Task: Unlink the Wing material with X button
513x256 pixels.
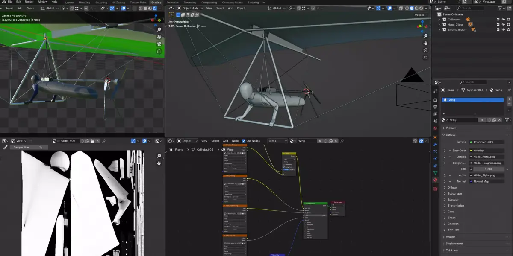Action: (500, 120)
